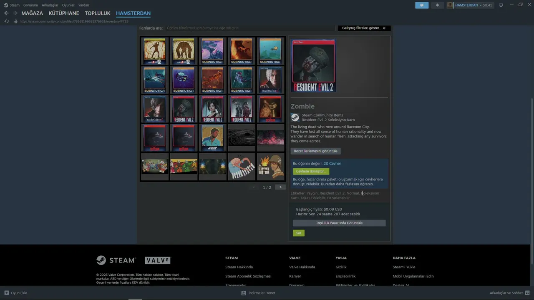
Task: Click the Steam Community Items game icon
Action: tap(295, 117)
